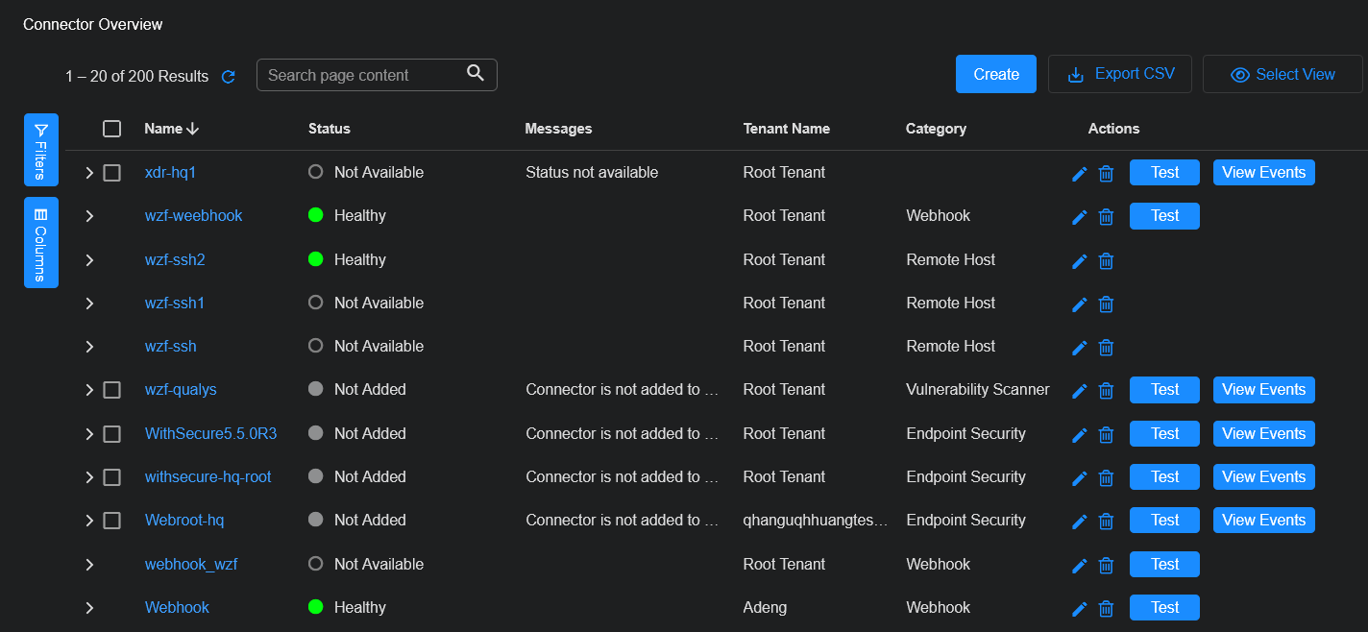Click the search magnifier icon
The width and height of the screenshot is (1368, 632).
pos(475,74)
